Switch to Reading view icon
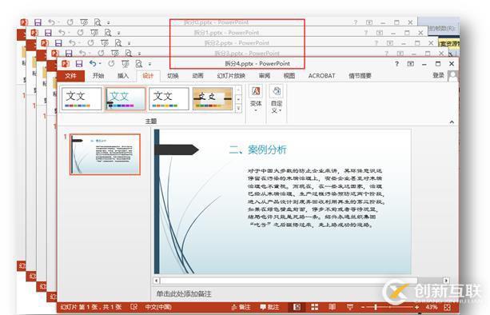 click(x=333, y=307)
